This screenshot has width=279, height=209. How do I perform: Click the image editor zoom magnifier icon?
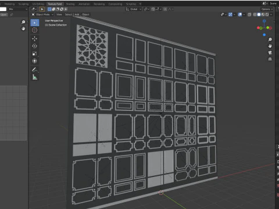tap(23, 22)
